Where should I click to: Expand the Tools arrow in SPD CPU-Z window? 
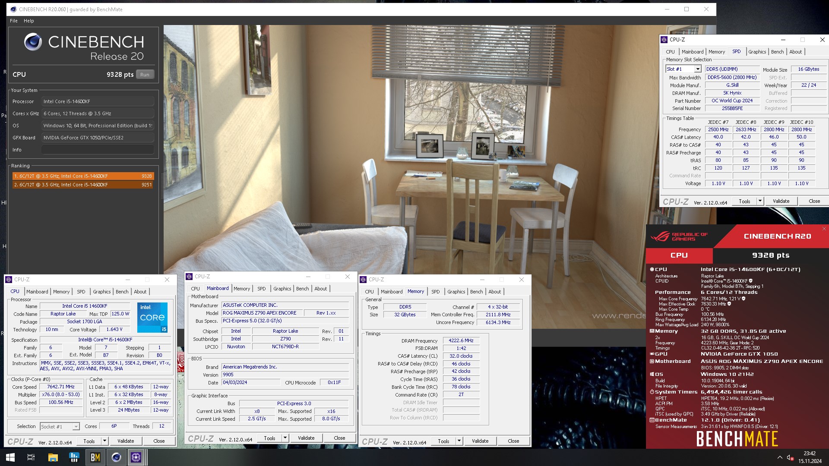(760, 201)
